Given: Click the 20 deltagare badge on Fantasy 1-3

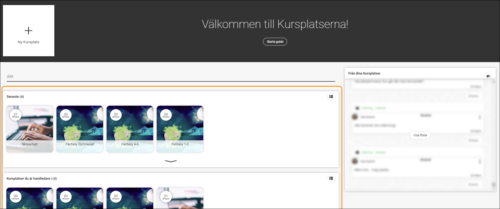Looking at the screenshot, I should (166, 115).
